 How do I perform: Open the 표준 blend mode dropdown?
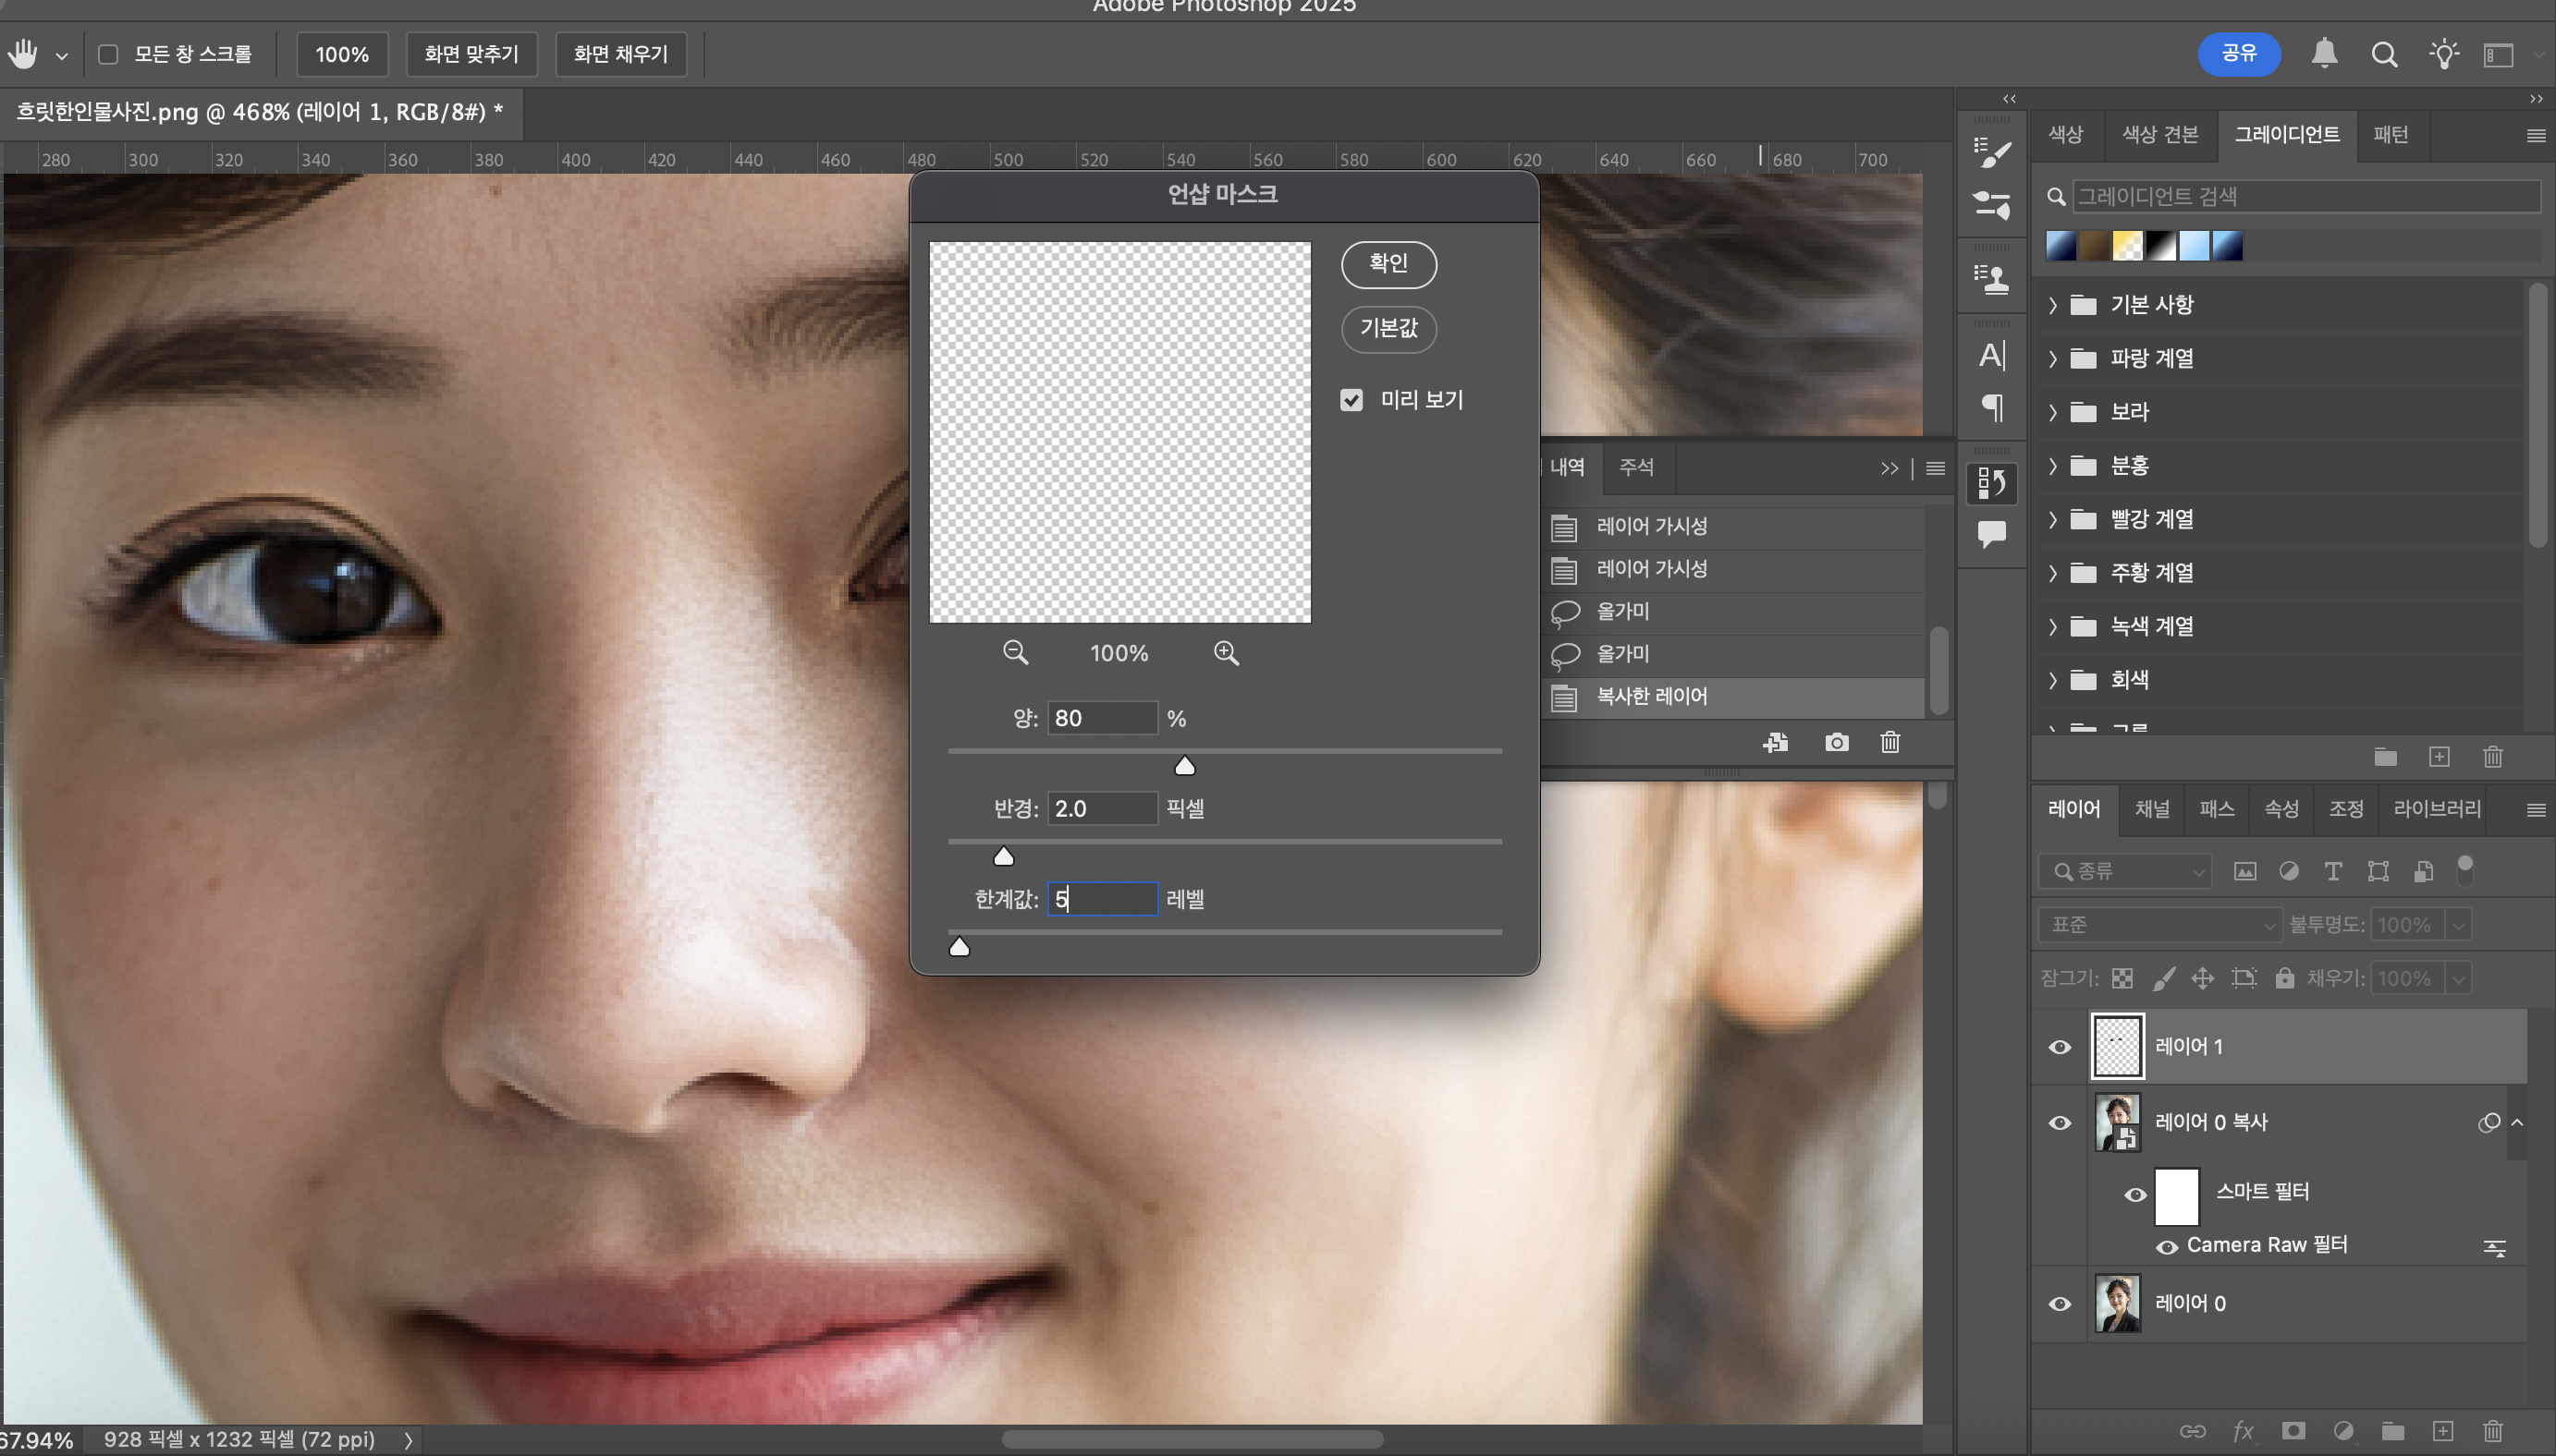tap(2159, 924)
